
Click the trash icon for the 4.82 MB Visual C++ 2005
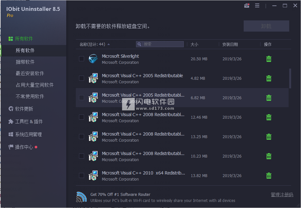pos(269,78)
